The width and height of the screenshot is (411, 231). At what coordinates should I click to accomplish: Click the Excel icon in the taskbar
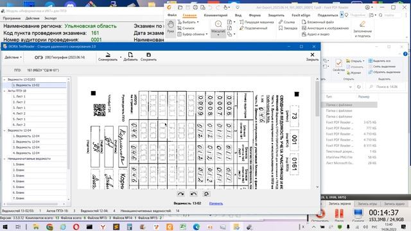182,227
